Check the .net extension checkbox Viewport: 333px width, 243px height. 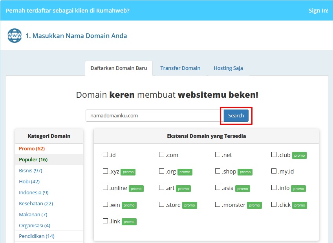(217, 155)
